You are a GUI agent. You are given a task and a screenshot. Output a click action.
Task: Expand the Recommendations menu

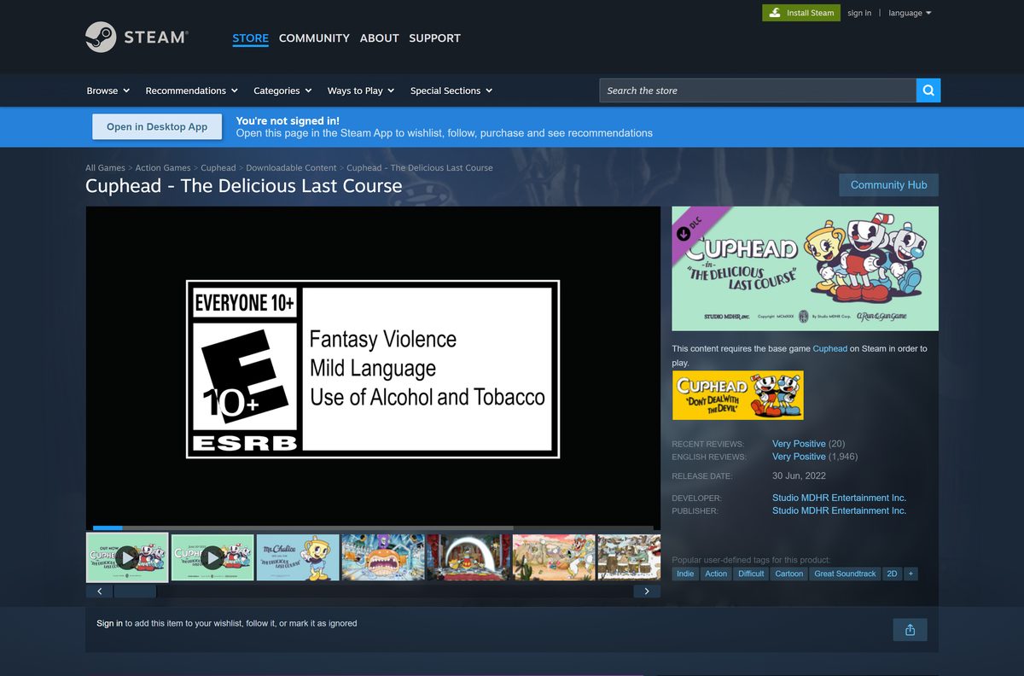click(191, 90)
